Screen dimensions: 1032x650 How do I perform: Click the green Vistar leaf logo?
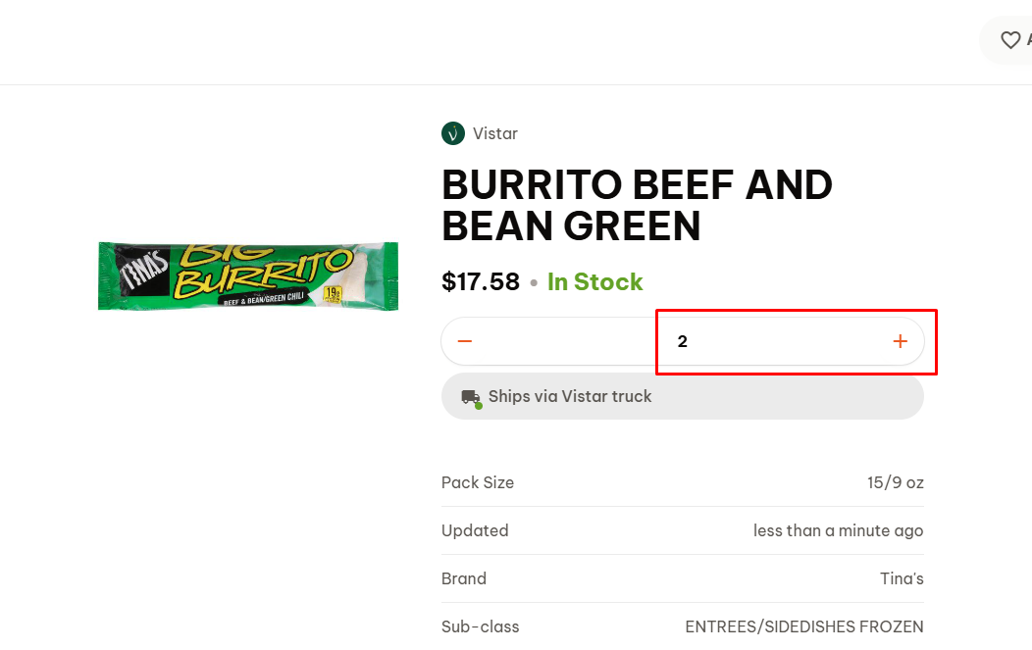pos(452,133)
